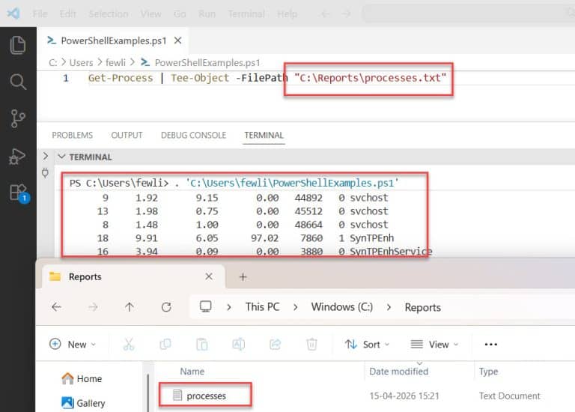This screenshot has width=575, height=412.
Task: Open the Help menu
Action: click(x=287, y=14)
